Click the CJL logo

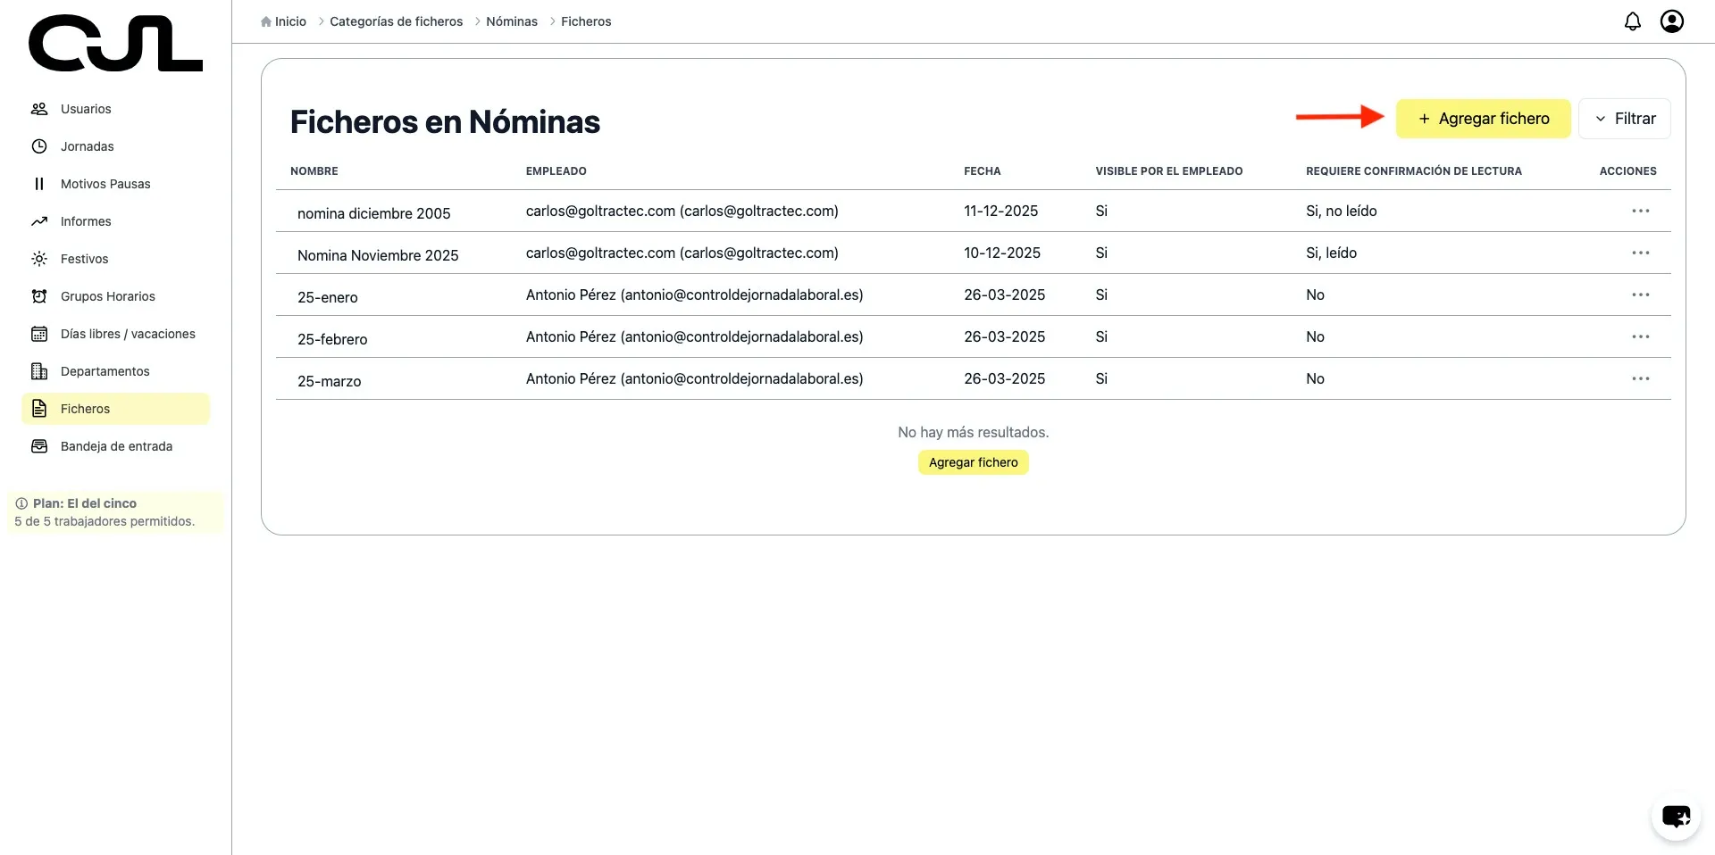pos(115,44)
